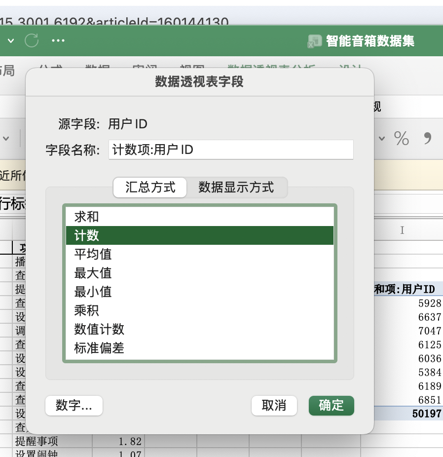443x457 pixels.
Task: Click the browser address bar URL text
Action: click(x=114, y=22)
